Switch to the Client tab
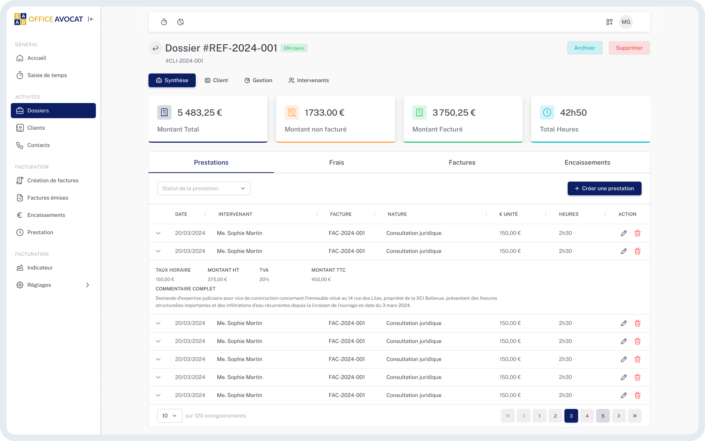Image resolution: width=705 pixels, height=441 pixels. point(216,80)
